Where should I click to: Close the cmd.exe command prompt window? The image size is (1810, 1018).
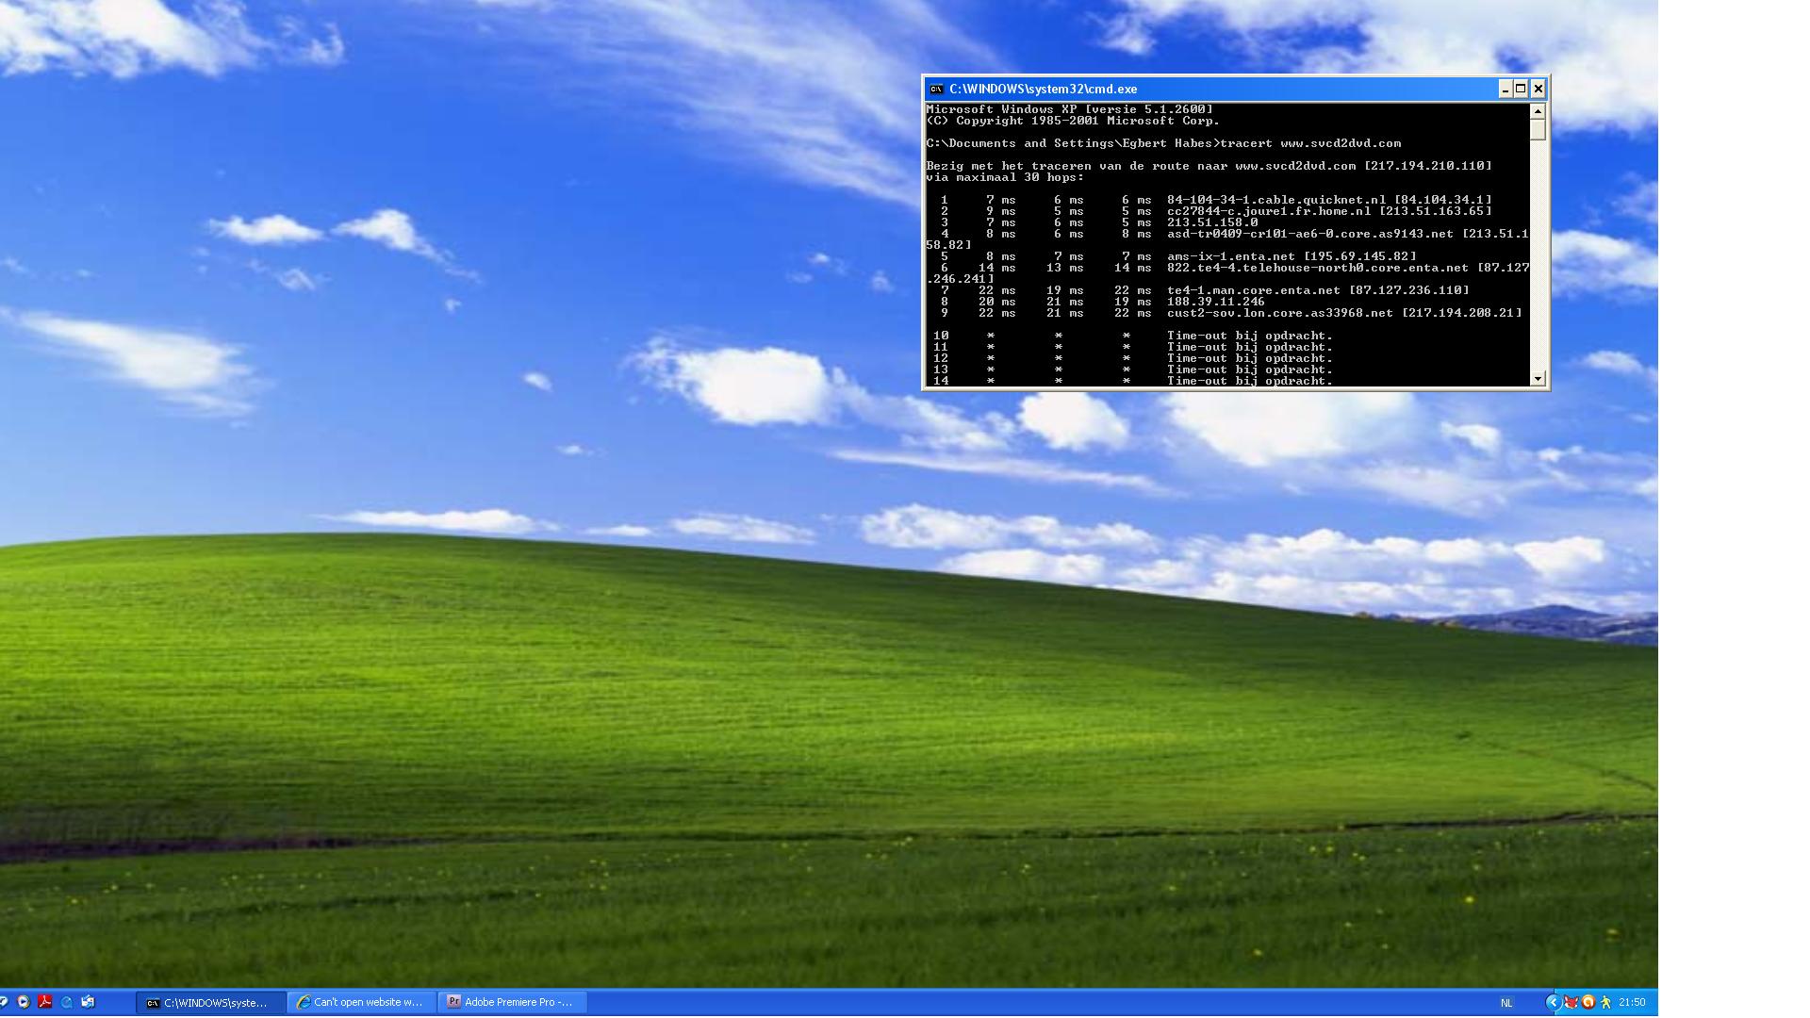click(x=1538, y=89)
